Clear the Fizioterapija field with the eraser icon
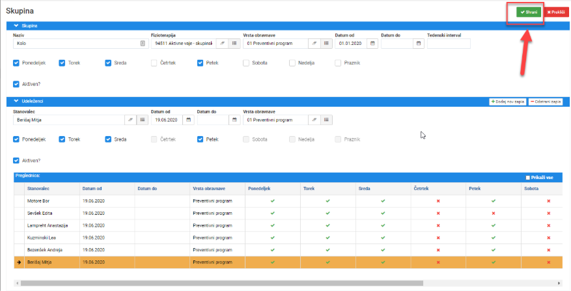Screen dimensions: 571x291 tap(222, 44)
